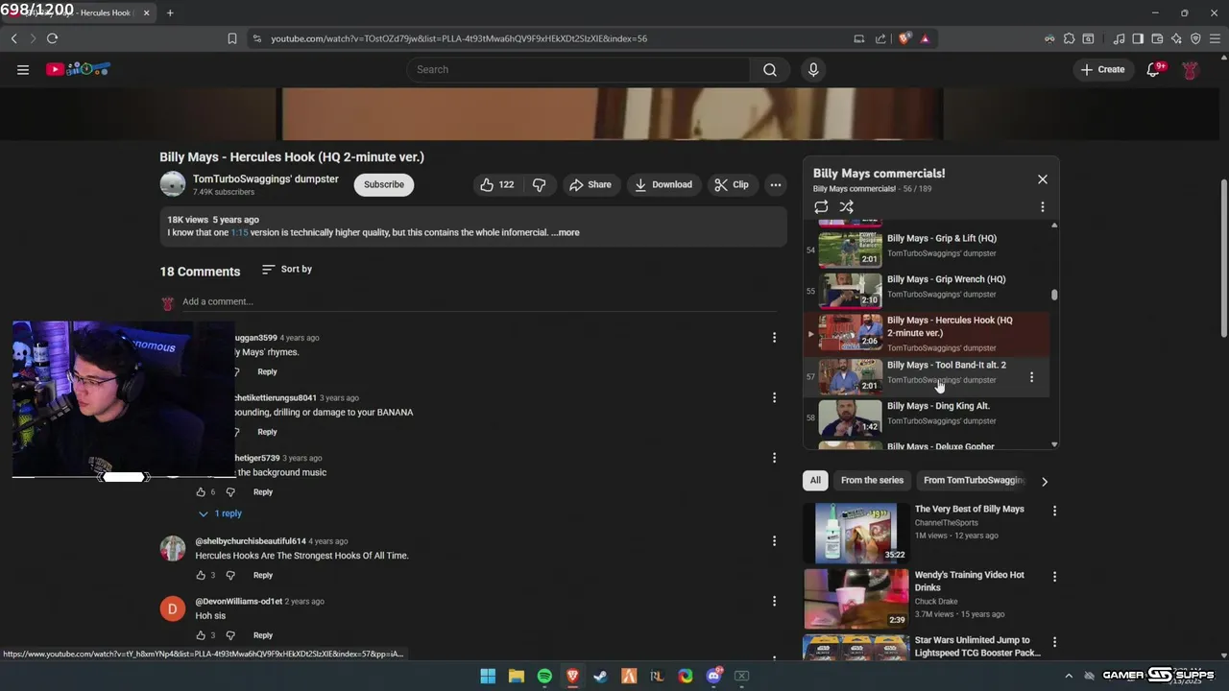1229x691 pixels.
Task: Close the Billy Mays commercials playlist panel
Action: (1043, 179)
